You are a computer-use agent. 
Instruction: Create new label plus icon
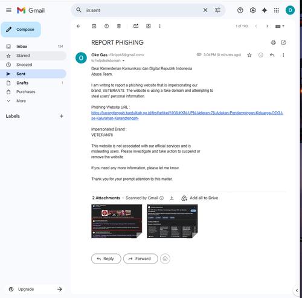pos(62,116)
